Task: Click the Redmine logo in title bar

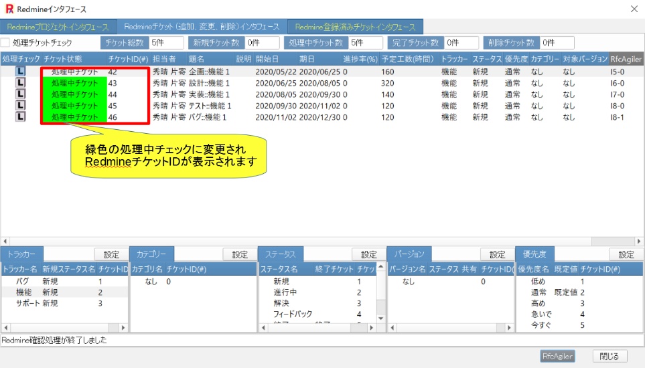Action: pyautogui.click(x=9, y=9)
